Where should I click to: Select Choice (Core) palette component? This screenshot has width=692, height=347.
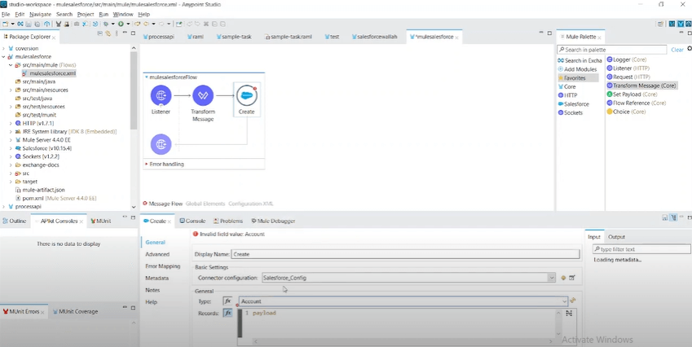[628, 112]
